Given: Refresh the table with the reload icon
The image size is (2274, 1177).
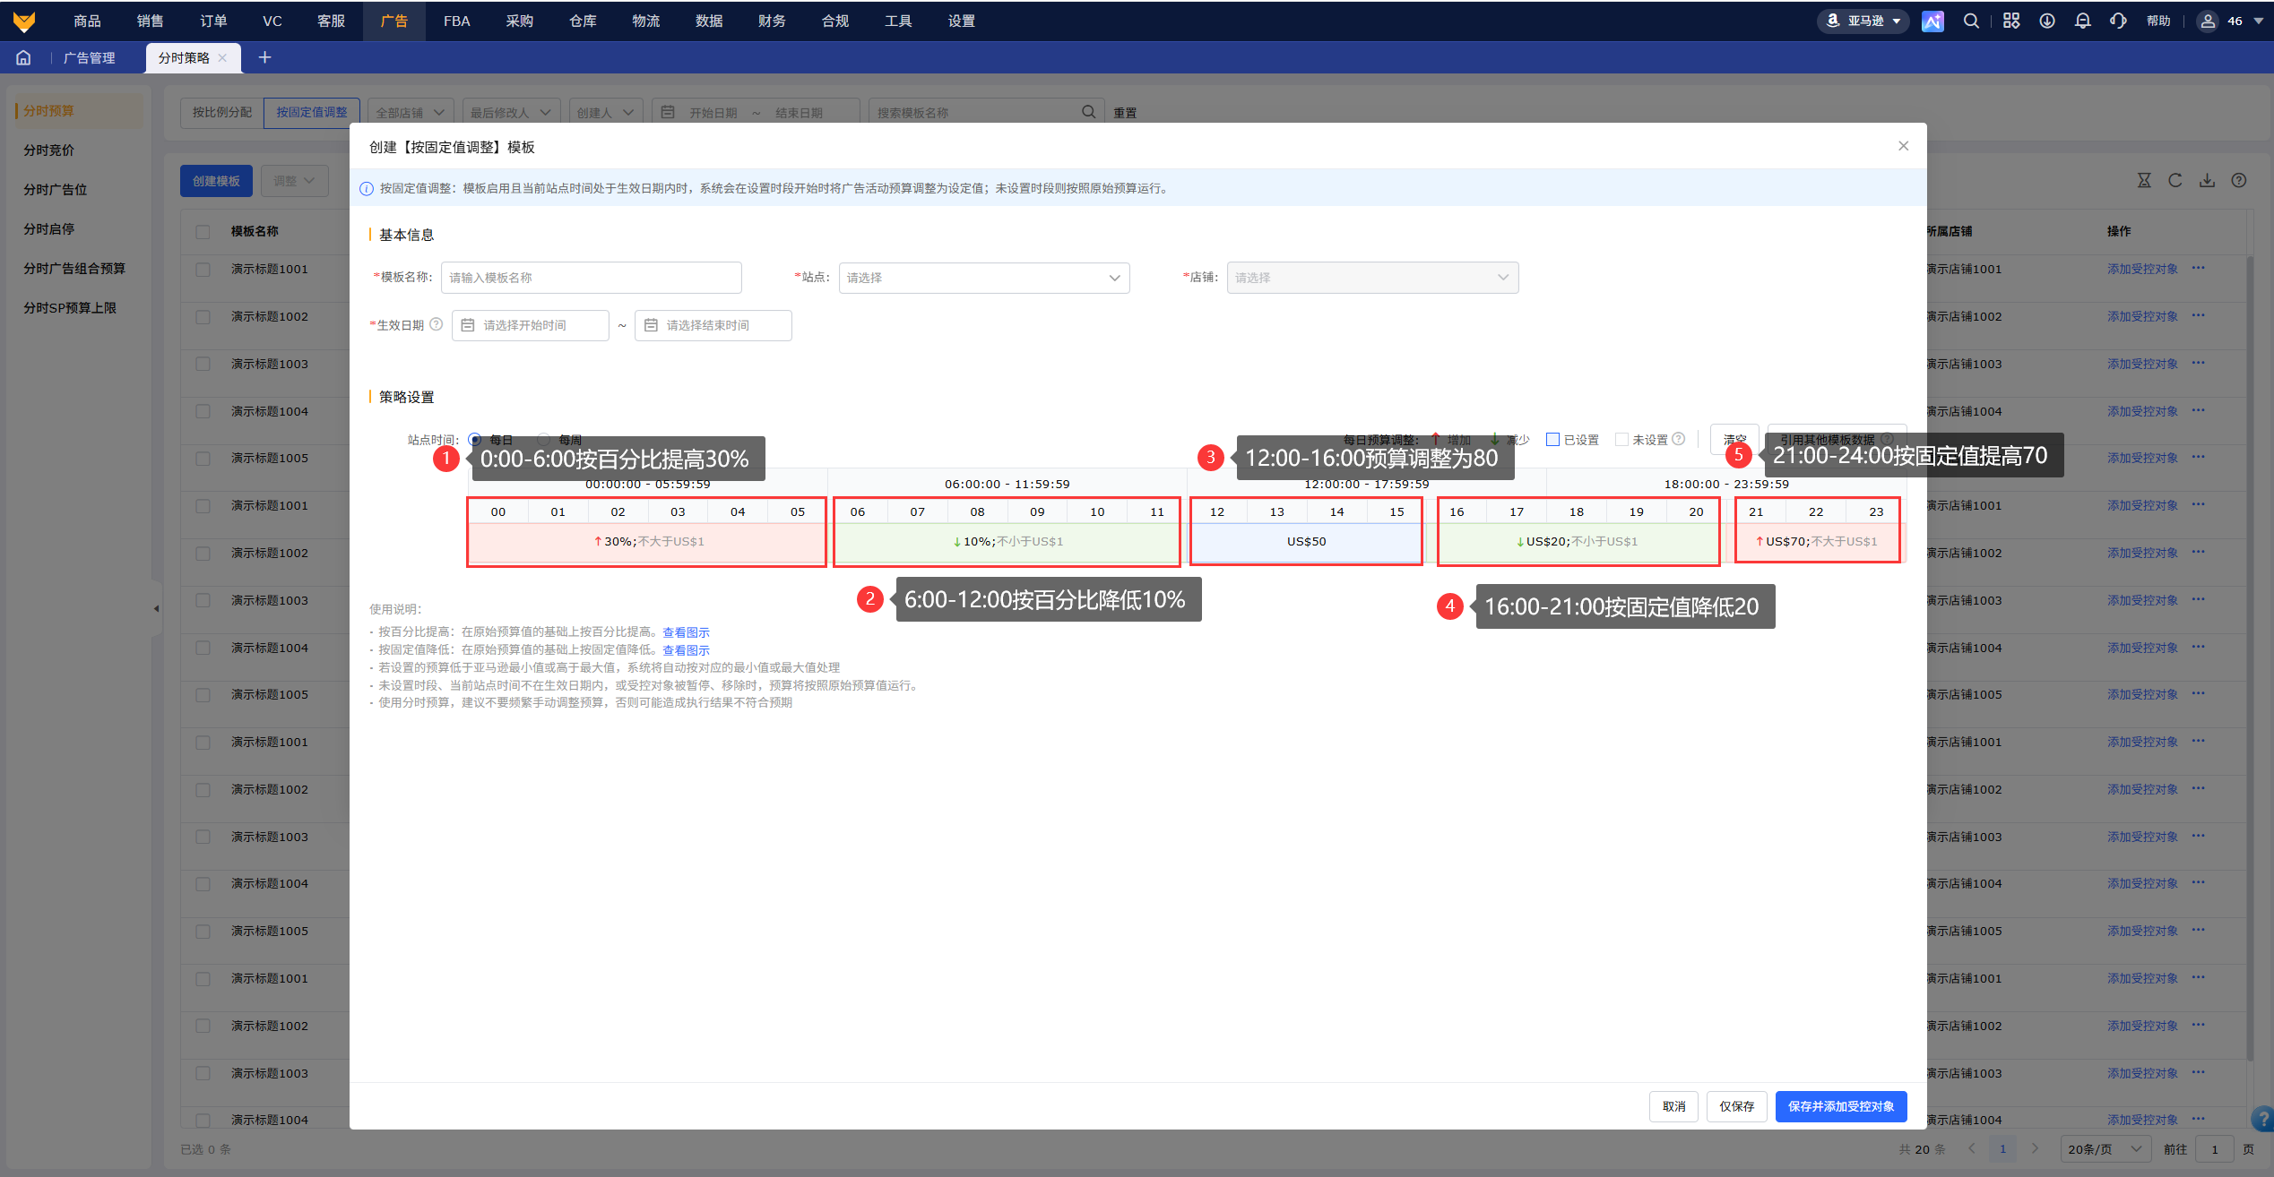Looking at the screenshot, I should [2175, 180].
